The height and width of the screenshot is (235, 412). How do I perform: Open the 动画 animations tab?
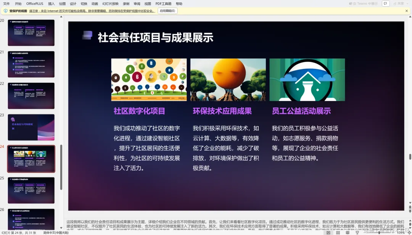point(95,4)
